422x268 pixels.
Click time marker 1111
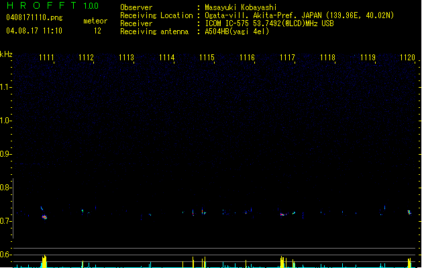pyautogui.click(x=46, y=58)
